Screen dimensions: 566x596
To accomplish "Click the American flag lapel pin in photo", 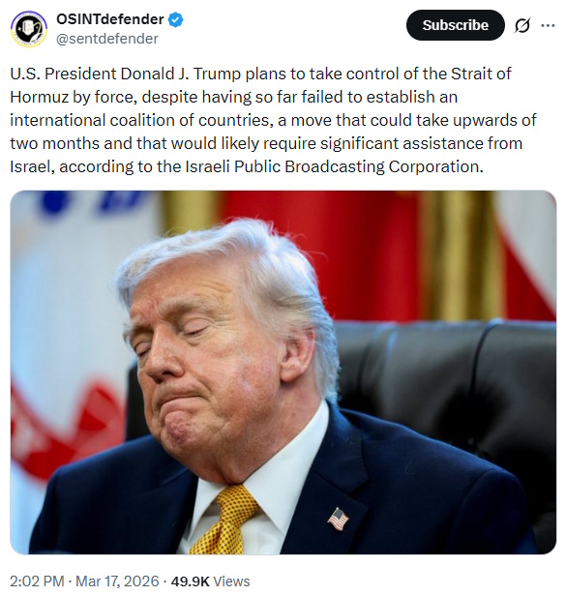I will 338,519.
